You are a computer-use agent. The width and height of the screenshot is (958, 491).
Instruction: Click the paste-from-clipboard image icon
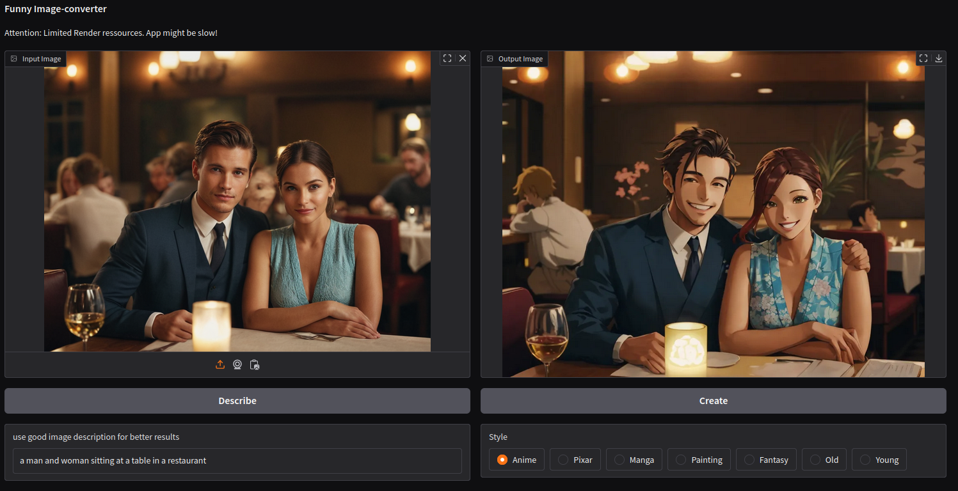[254, 364]
